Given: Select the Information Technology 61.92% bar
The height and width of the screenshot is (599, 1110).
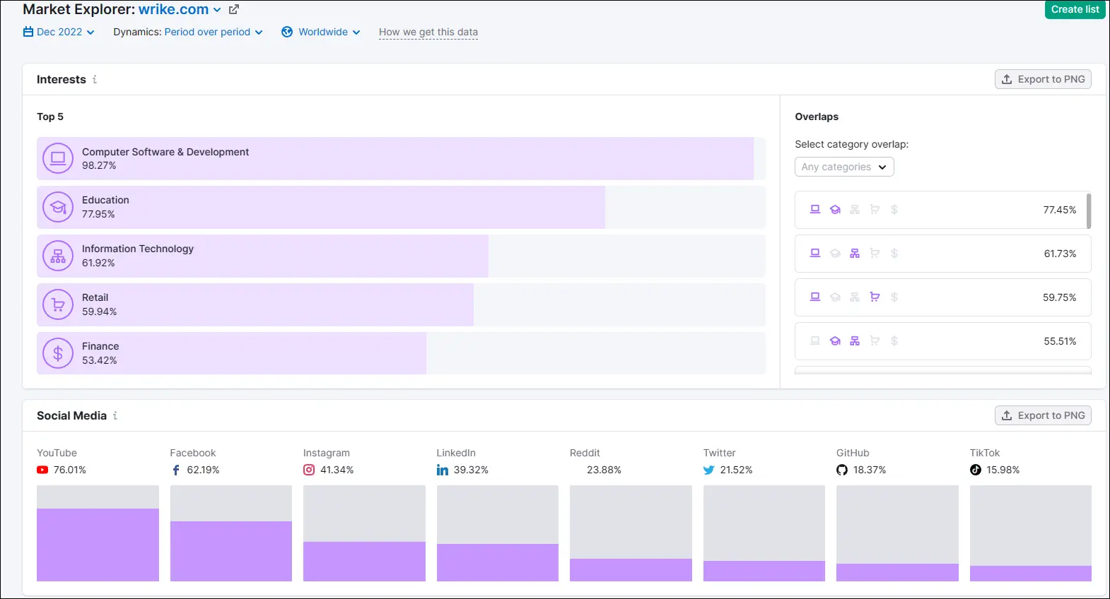Looking at the screenshot, I should point(401,256).
